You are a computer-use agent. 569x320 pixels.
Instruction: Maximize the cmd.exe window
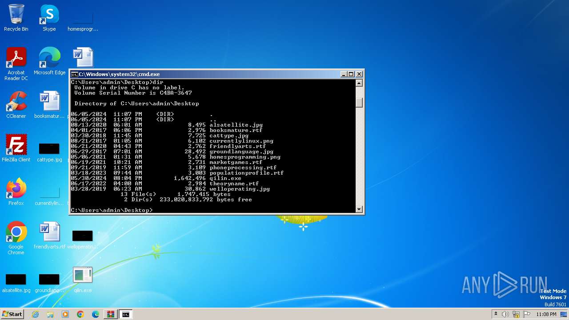[351, 74]
